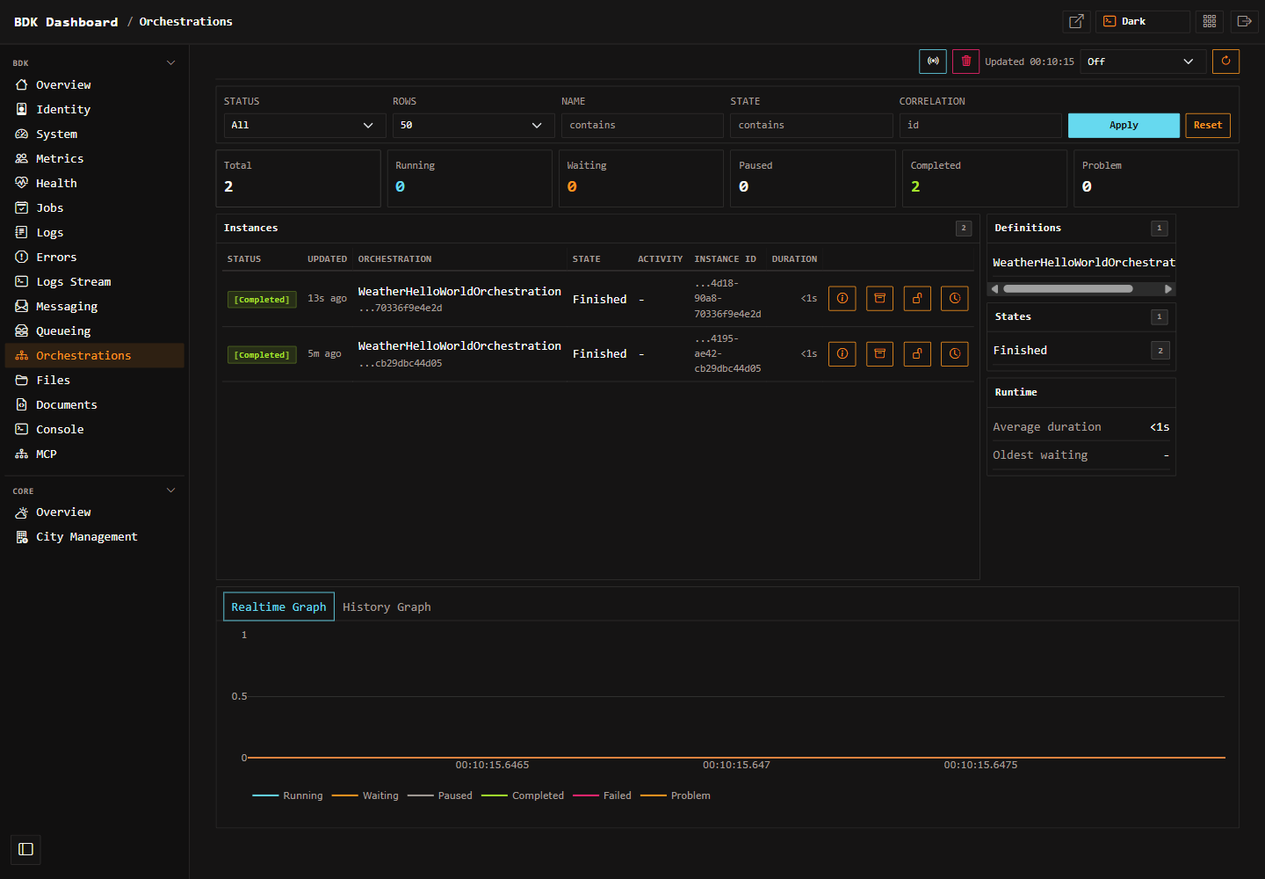Screen dimensions: 1265x879
Task: Click the open-in-new-window icon in header
Action: click(x=1076, y=21)
